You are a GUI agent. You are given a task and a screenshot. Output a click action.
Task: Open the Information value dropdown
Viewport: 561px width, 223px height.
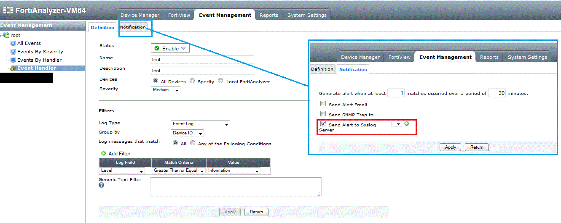234,171
